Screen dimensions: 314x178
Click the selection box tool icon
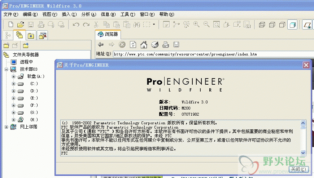point(147,25)
